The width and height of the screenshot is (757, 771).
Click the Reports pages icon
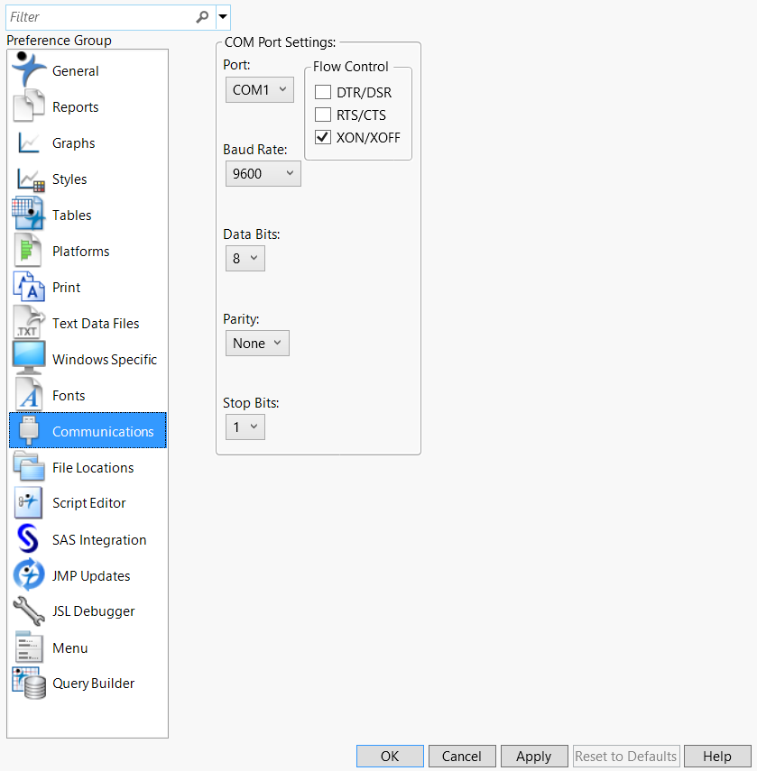(x=29, y=106)
